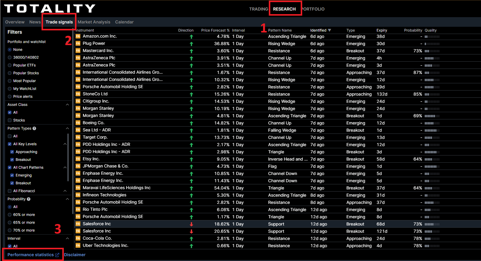The width and height of the screenshot is (481, 261).
Task: Collapse the All Key Levels group
Action: pos(65,144)
